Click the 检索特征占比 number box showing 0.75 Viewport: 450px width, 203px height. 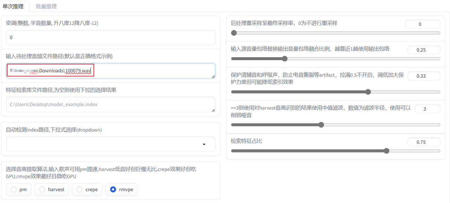423,142
